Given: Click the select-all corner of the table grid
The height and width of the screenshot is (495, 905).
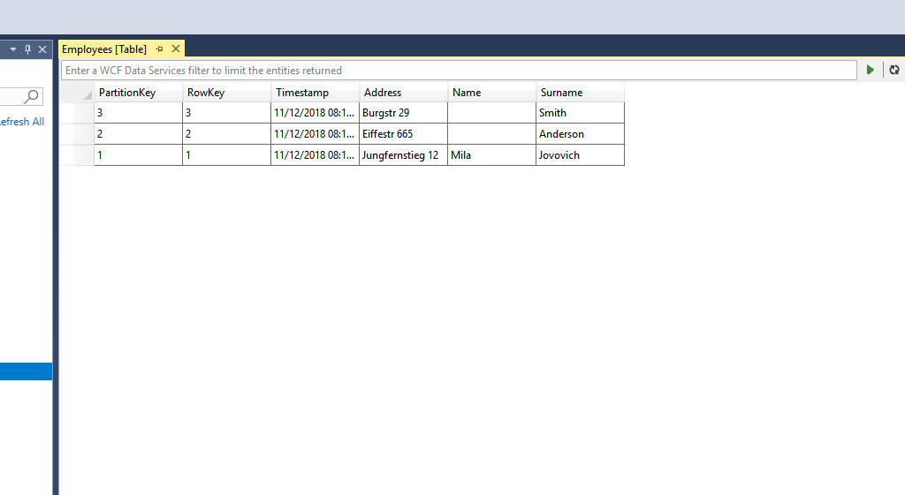Looking at the screenshot, I should click(x=85, y=93).
